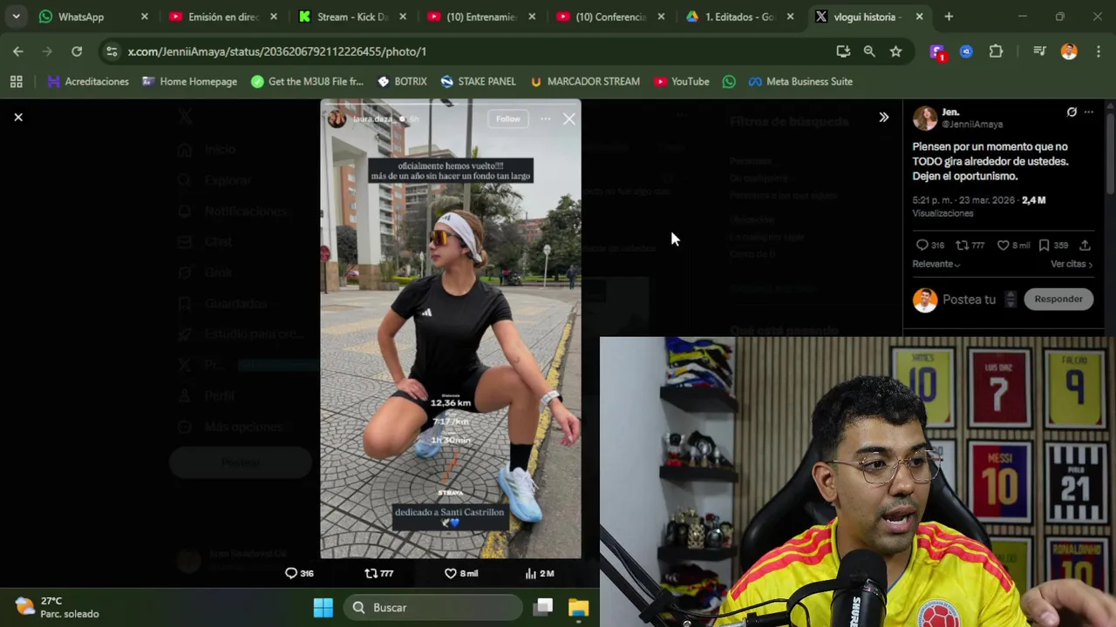Click the Responder button
This screenshot has height=627, width=1116.
[1058, 299]
